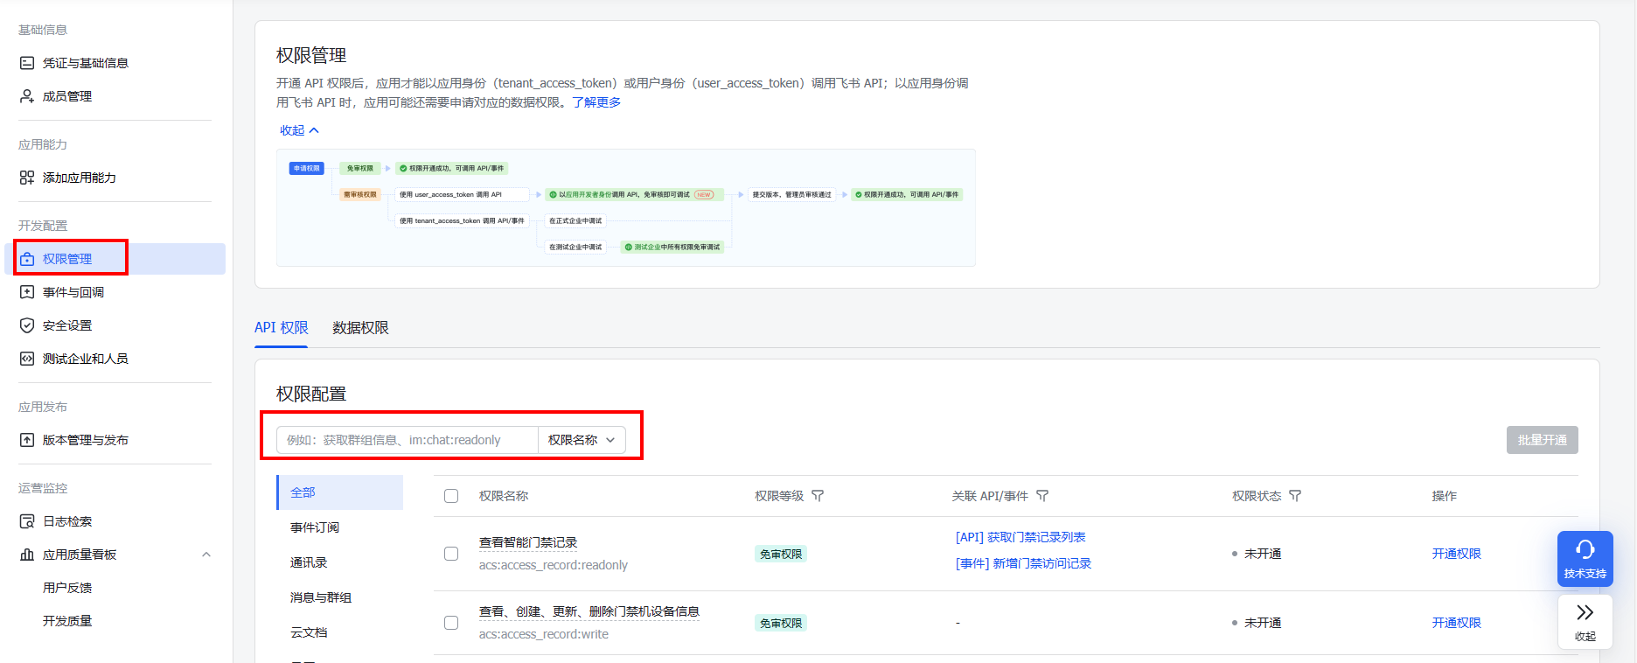Switch to the API 权限 tab
The width and height of the screenshot is (1637, 663).
[x=281, y=328]
